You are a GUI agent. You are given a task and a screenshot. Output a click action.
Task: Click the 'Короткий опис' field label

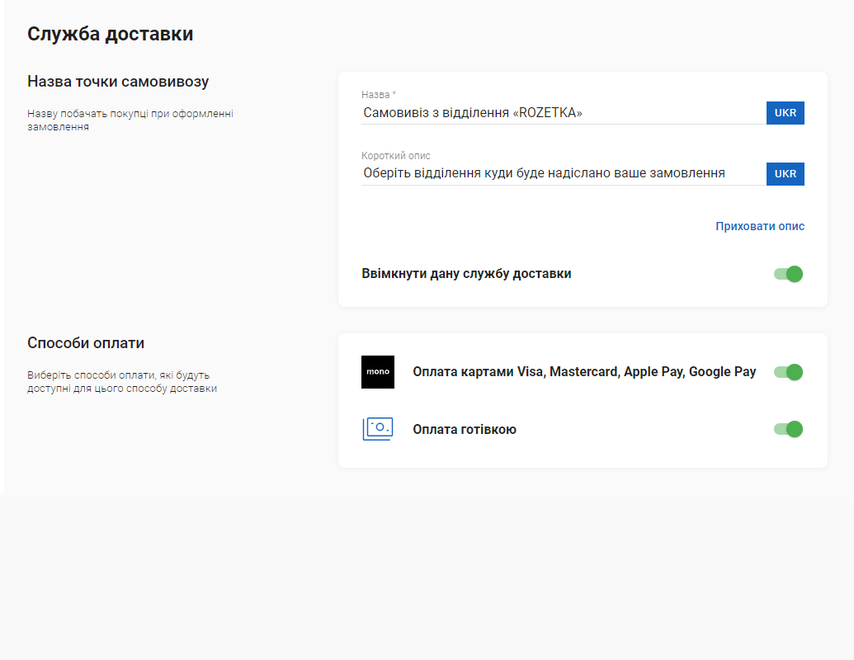[396, 156]
